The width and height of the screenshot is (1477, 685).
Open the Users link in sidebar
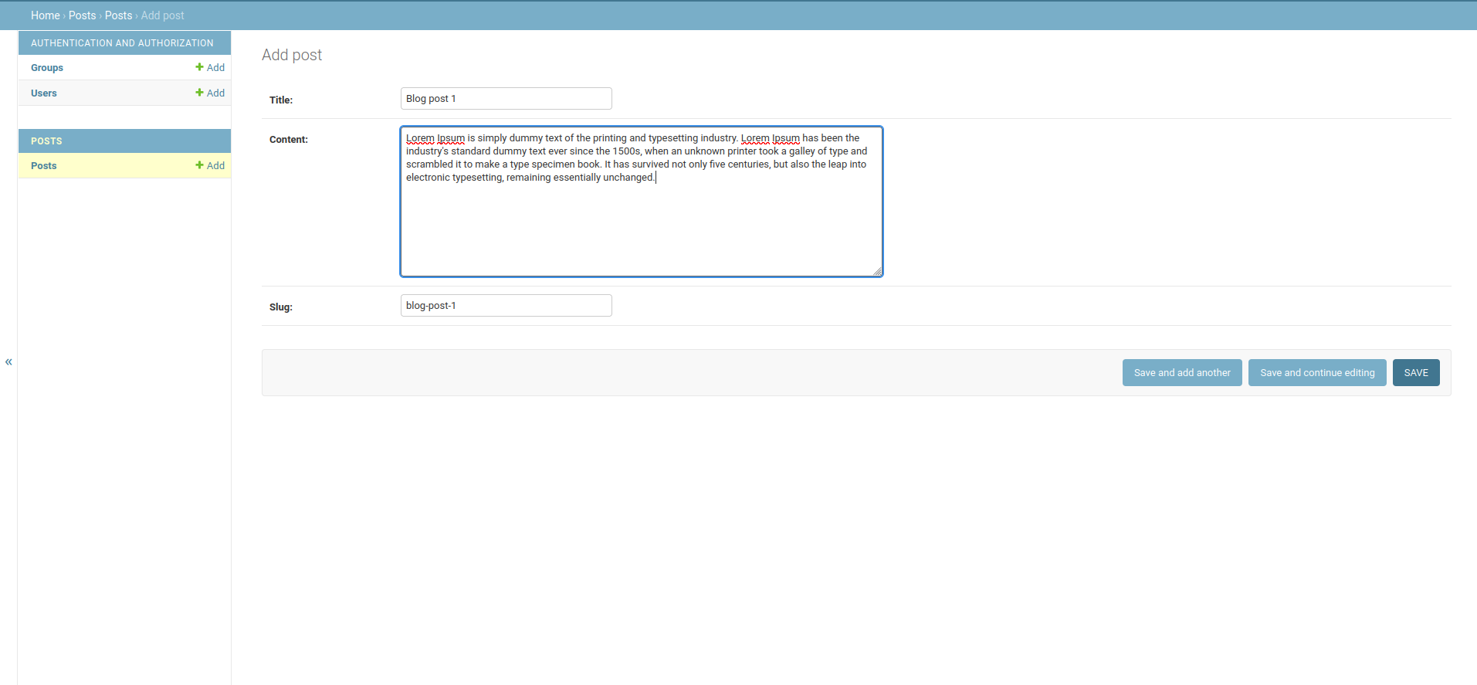coord(44,93)
